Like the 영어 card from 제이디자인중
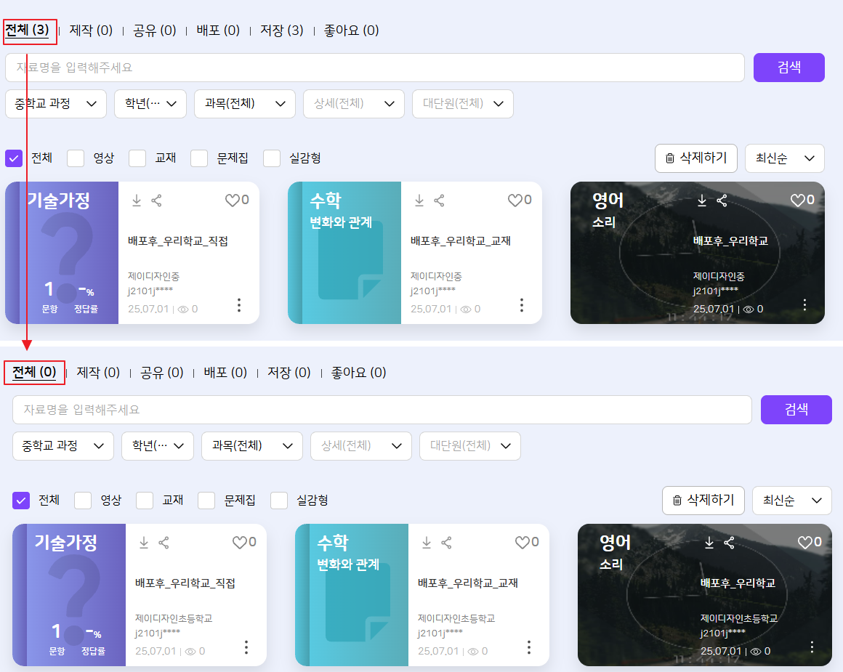Image resolution: width=843 pixels, height=672 pixels. click(x=798, y=201)
